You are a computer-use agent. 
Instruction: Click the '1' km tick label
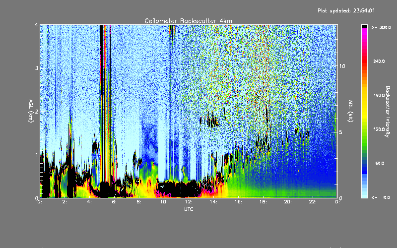[x=37, y=155]
